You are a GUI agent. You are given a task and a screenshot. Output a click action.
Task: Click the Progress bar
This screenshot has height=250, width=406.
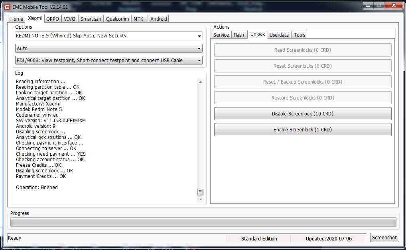point(203,222)
